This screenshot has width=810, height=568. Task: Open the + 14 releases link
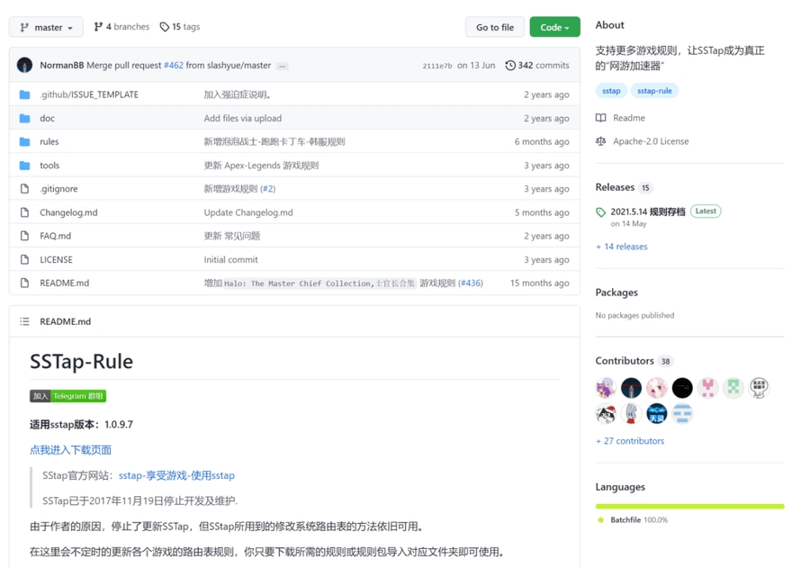pos(621,247)
